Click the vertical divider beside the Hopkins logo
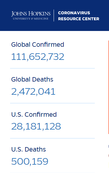This screenshot has width=109, height=173. click(x=54, y=15)
